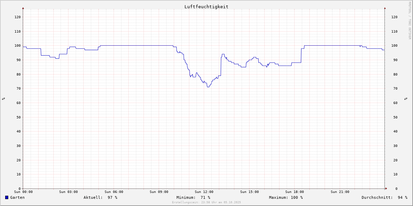
Task: Click the chart title Luftfeuchtigkeit
Action: [206, 7]
